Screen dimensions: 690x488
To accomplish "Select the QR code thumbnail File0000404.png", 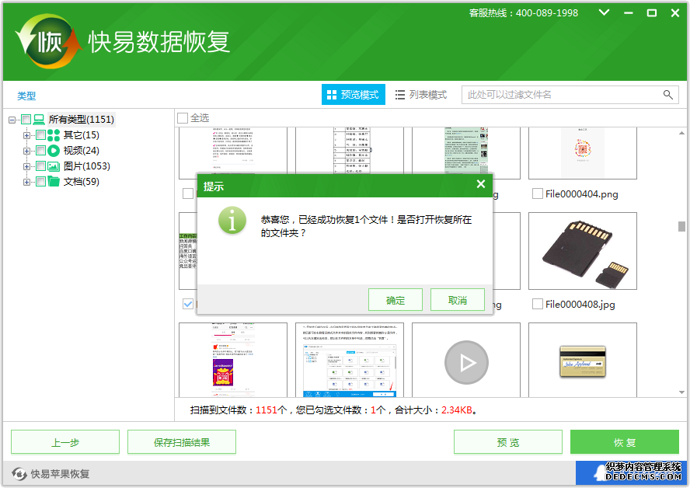I will [x=583, y=153].
